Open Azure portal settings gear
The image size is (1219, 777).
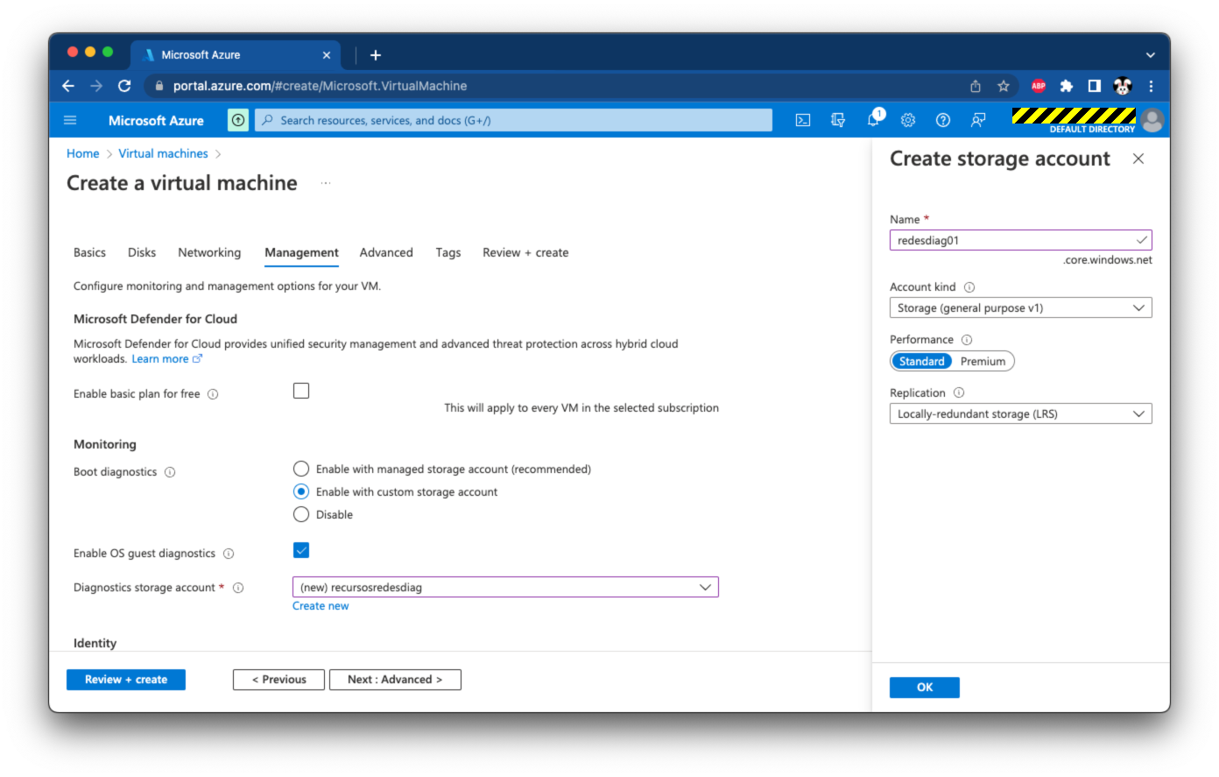pos(908,121)
